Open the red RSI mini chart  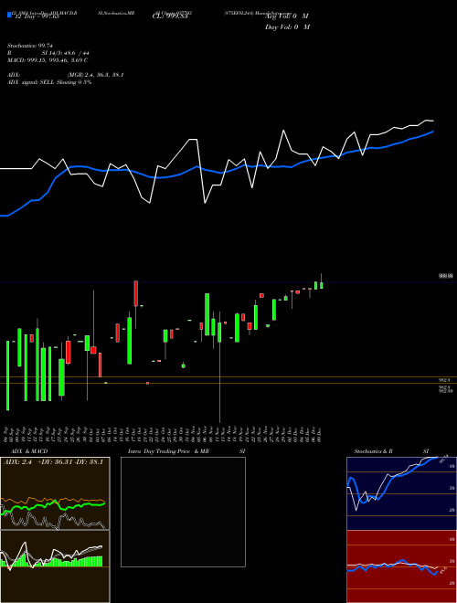tap(401, 566)
